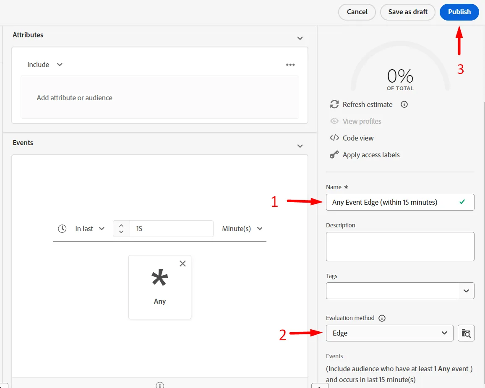
Task: Click the audience rule summary text in right panel
Action: coord(399,374)
